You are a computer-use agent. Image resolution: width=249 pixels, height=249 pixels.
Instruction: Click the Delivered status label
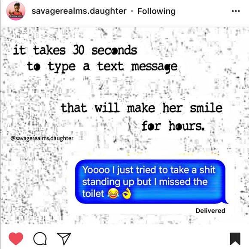[x=210, y=211]
